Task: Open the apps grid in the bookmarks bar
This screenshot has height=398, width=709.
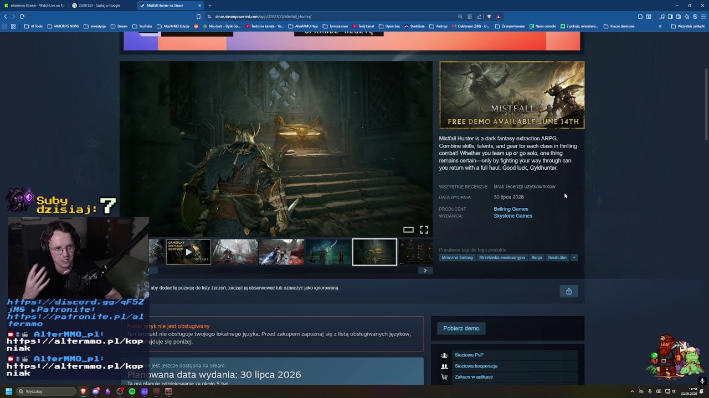Action: pyautogui.click(x=13, y=26)
